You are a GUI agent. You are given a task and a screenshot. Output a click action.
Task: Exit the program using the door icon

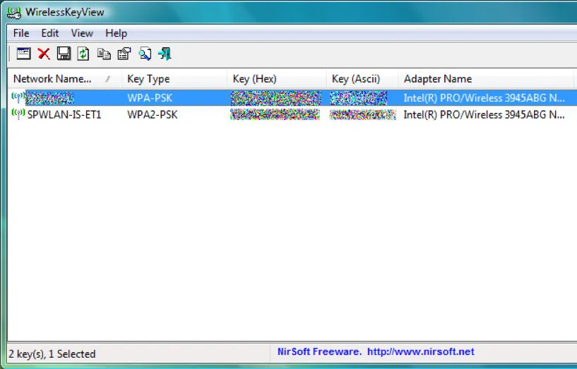[165, 54]
